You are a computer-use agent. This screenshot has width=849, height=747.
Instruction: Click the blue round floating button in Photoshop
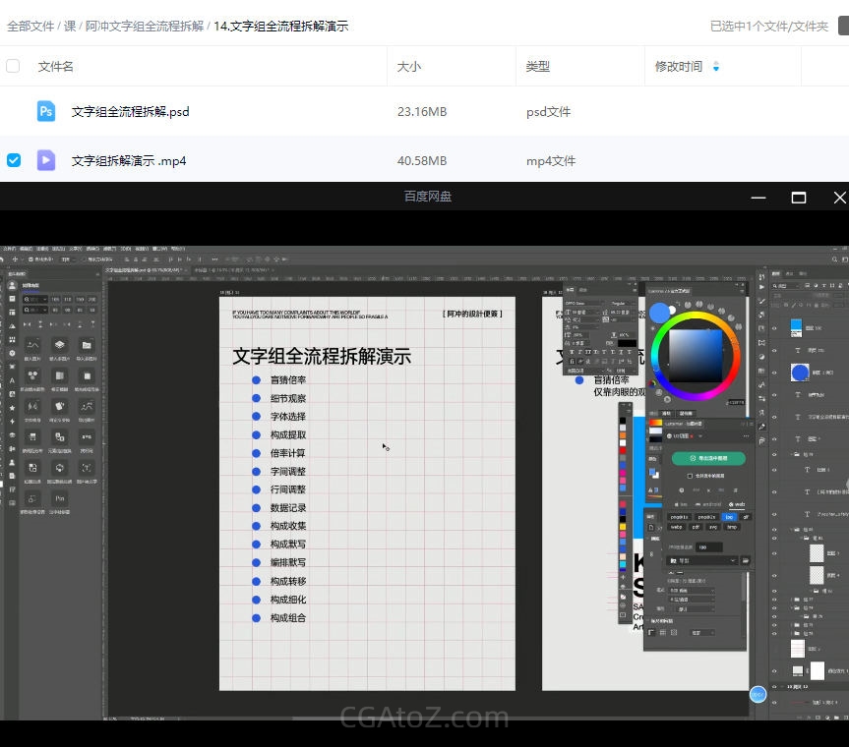(758, 694)
